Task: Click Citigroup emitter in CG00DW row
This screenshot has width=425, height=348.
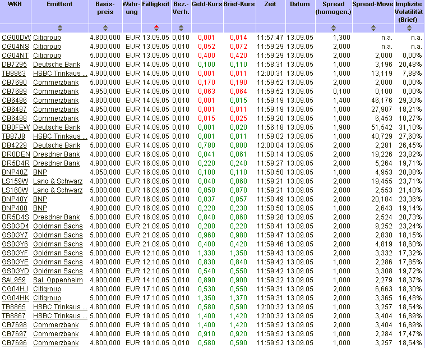Action: [x=47, y=38]
